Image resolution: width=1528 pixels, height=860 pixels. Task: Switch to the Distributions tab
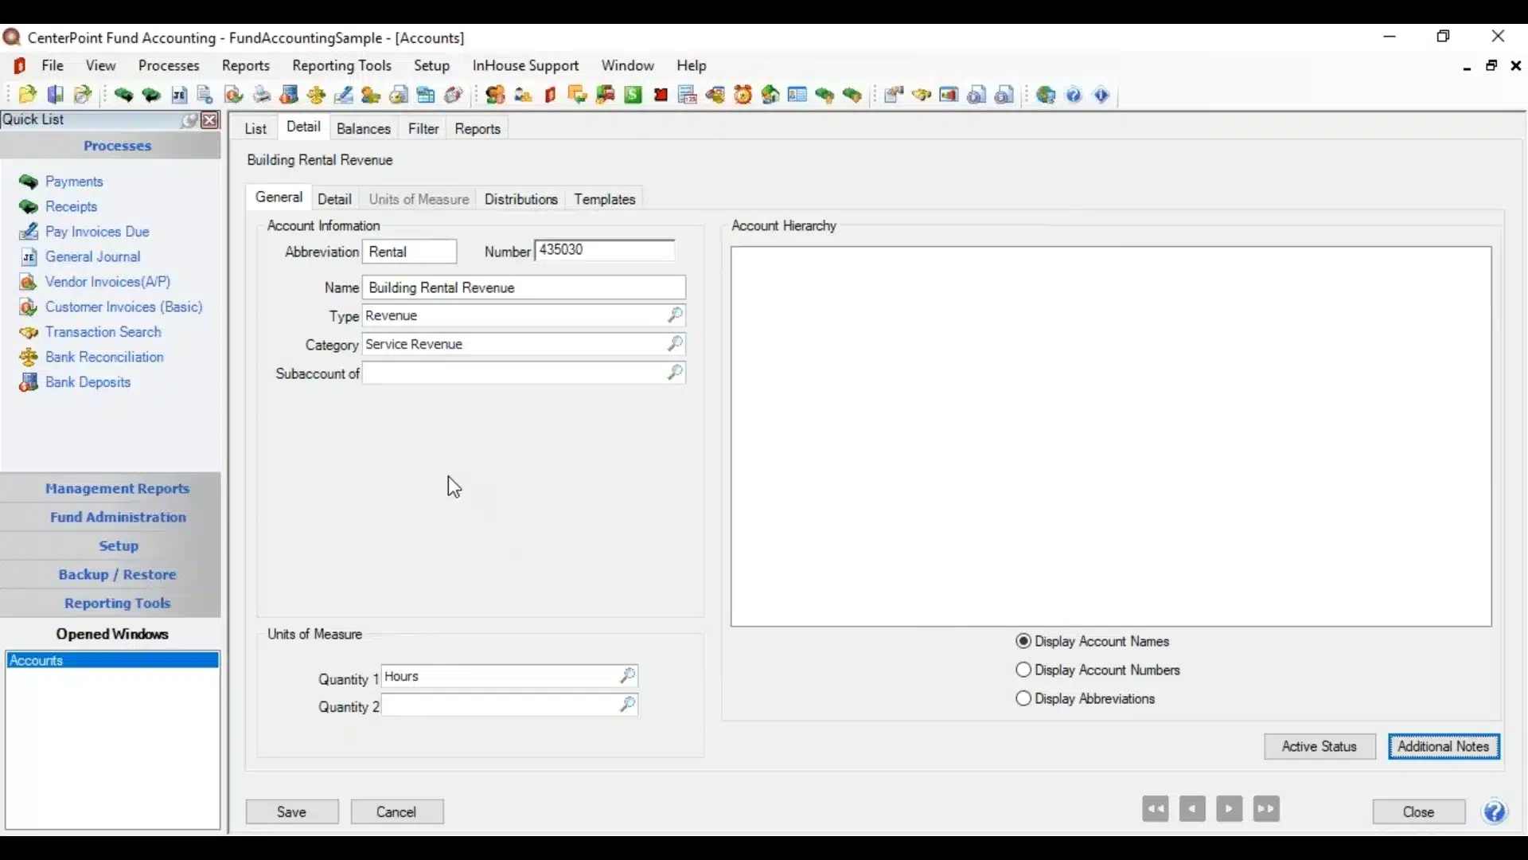pyautogui.click(x=521, y=199)
